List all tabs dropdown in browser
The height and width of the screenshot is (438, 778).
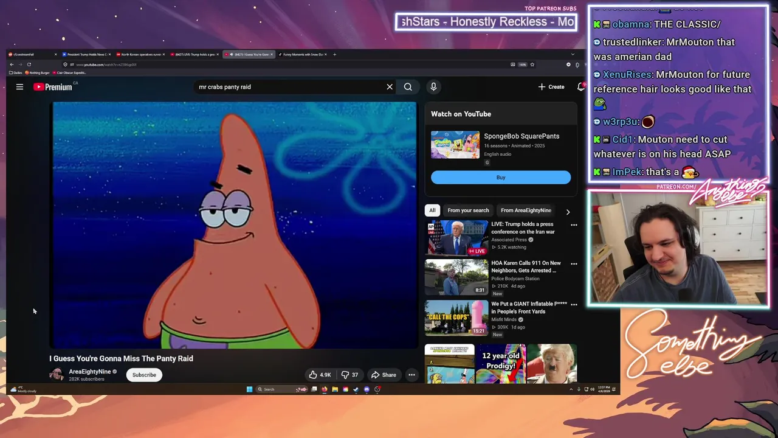pyautogui.click(x=573, y=54)
